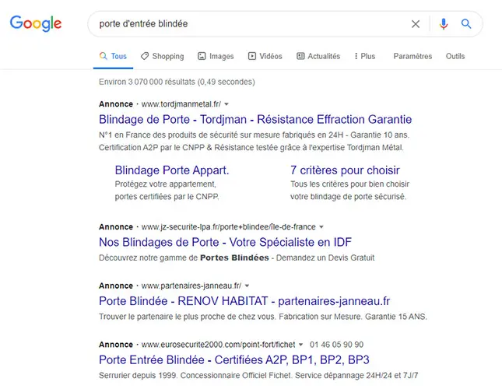This screenshot has height=389, width=502.
Task: Click the Google logo
Action: [x=36, y=23]
